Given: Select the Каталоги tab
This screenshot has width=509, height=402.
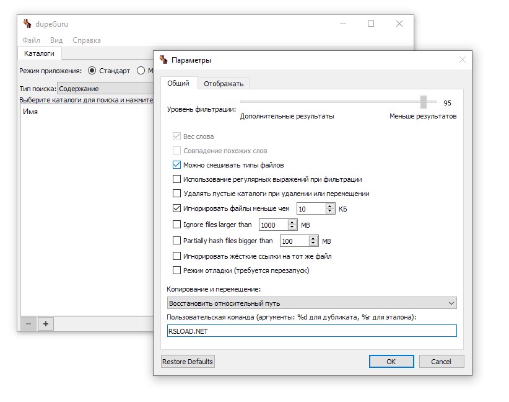Looking at the screenshot, I should pyautogui.click(x=39, y=53).
